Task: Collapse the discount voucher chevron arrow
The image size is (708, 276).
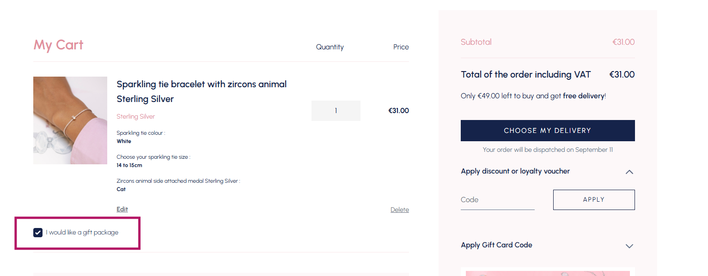Action: [x=629, y=172]
